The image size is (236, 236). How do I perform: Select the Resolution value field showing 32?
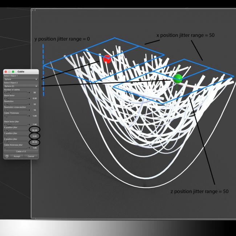click(35, 104)
